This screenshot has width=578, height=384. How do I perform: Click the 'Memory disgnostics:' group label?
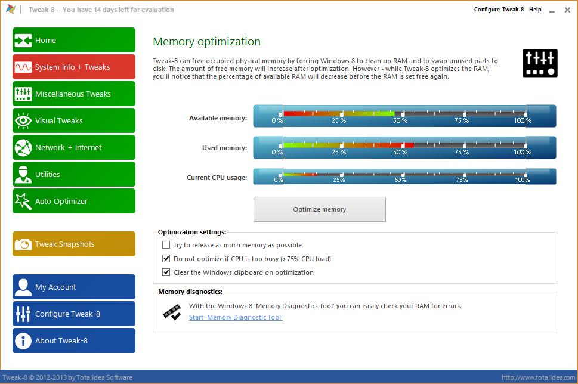pos(190,292)
